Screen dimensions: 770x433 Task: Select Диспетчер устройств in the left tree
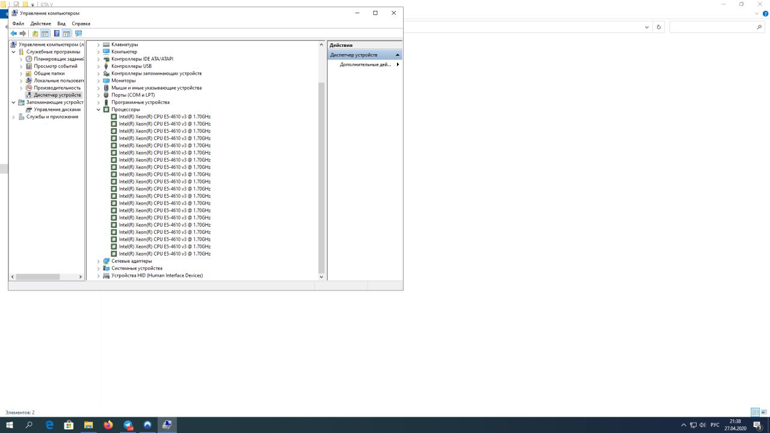(57, 95)
